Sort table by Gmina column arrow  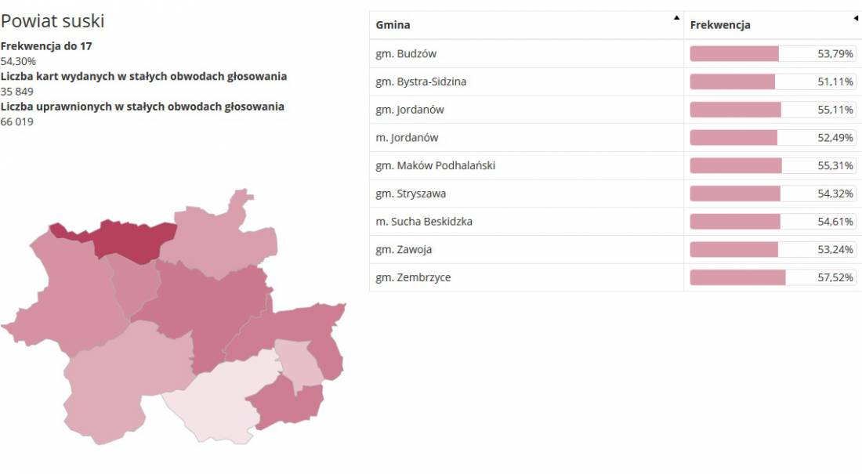[x=677, y=17]
